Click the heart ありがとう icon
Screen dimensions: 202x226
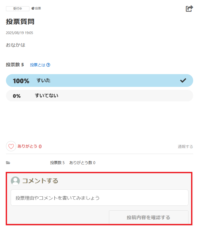11,146
